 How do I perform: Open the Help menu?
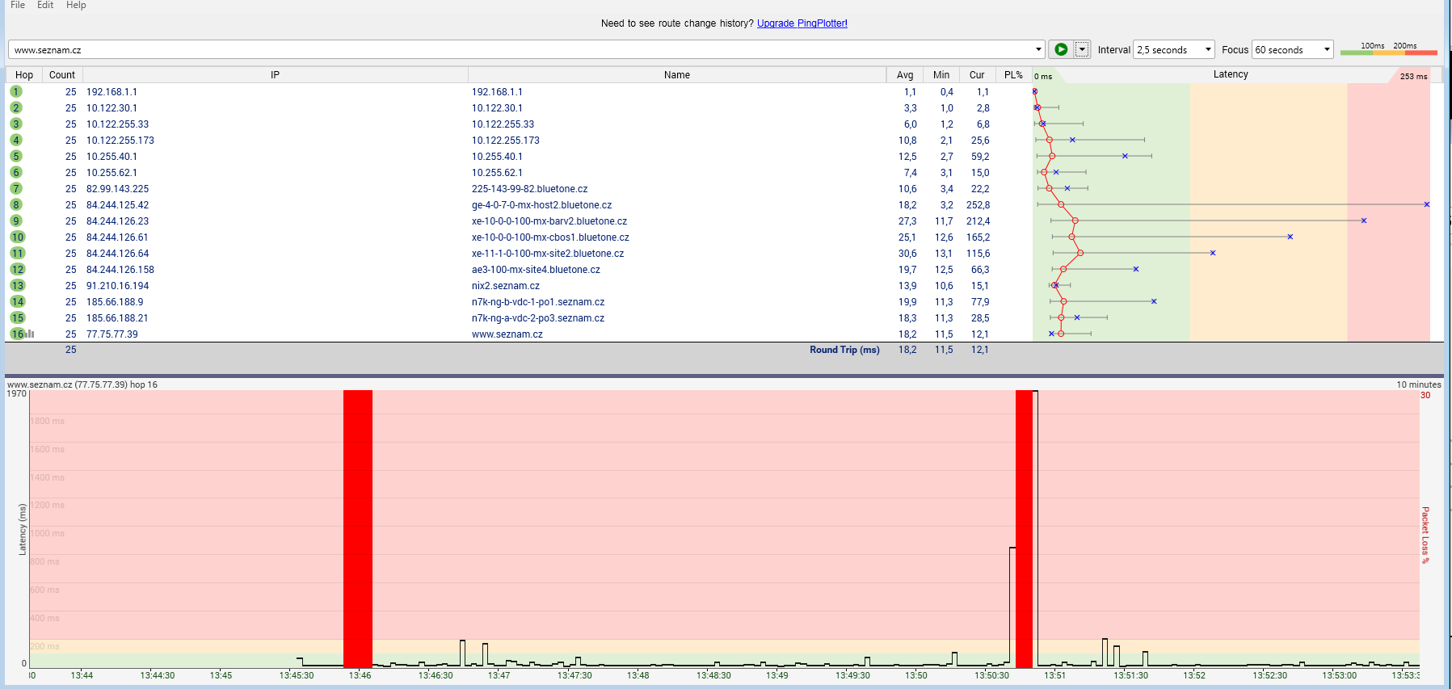pyautogui.click(x=76, y=5)
